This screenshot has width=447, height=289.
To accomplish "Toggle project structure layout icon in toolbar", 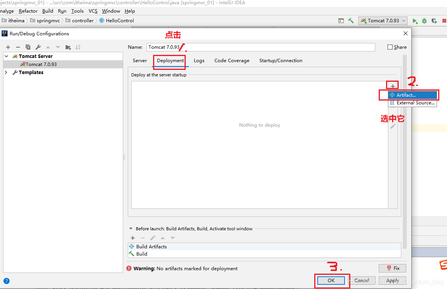I will click(x=341, y=21).
